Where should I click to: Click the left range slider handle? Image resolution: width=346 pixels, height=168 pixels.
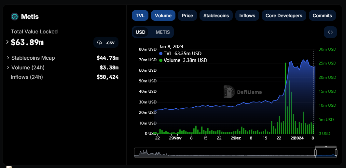click(315, 152)
